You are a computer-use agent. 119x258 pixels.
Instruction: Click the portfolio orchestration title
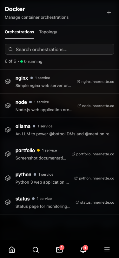click(x=25, y=150)
